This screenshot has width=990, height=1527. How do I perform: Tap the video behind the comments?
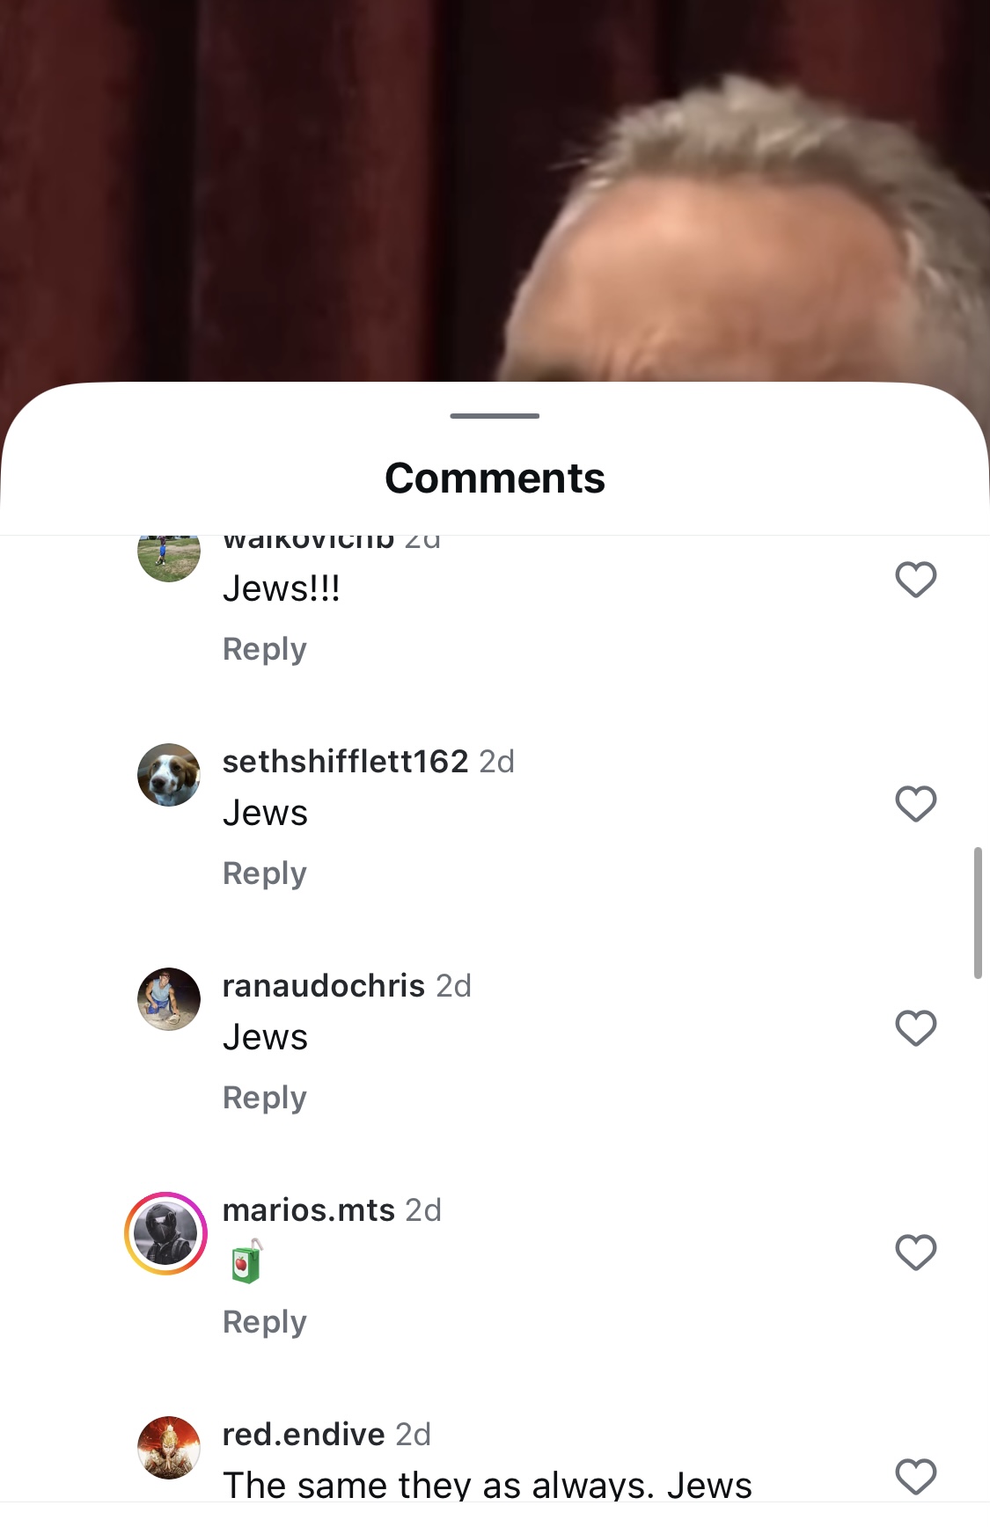[495, 189]
